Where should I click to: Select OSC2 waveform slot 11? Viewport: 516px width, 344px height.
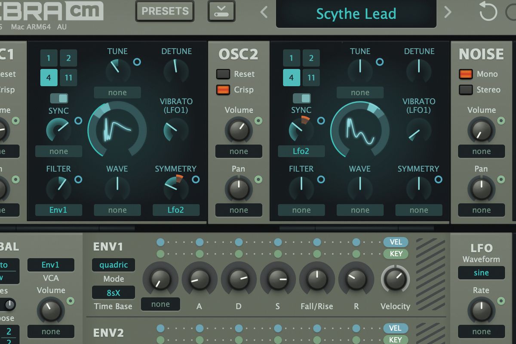click(311, 78)
